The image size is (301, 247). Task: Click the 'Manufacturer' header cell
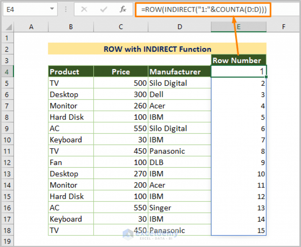180,72
